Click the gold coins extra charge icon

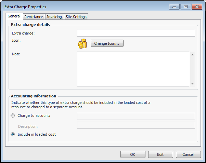[82, 44]
